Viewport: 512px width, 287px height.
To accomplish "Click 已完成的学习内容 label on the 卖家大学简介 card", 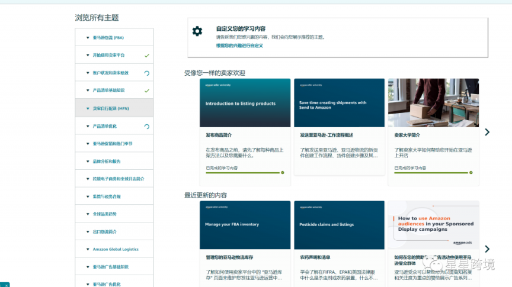I will point(410,168).
